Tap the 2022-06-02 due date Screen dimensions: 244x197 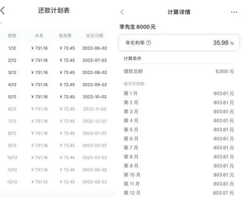click(x=94, y=48)
